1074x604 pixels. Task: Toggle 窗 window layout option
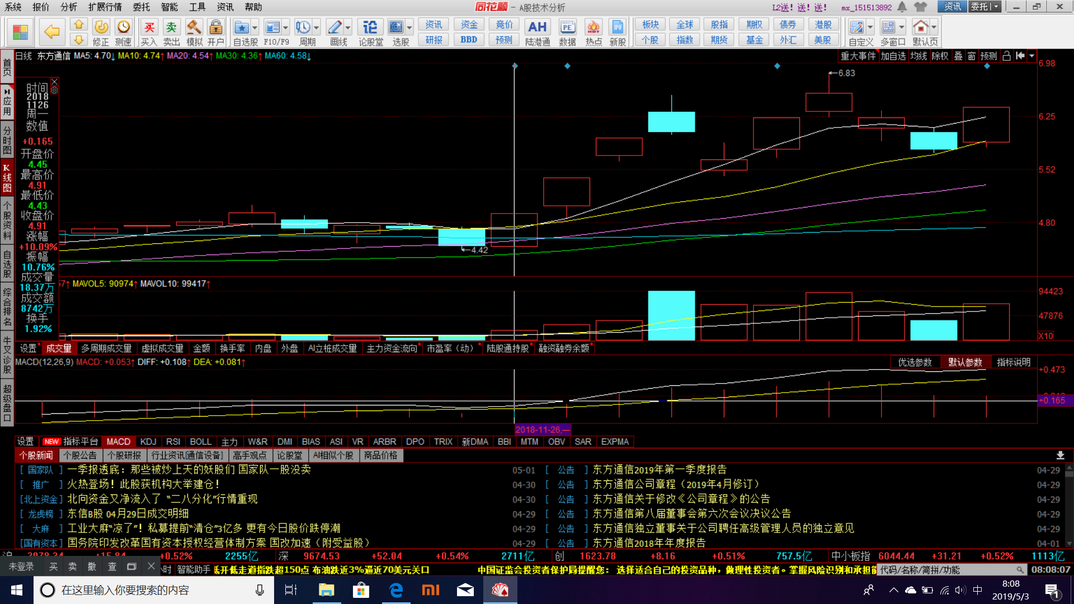(x=972, y=56)
